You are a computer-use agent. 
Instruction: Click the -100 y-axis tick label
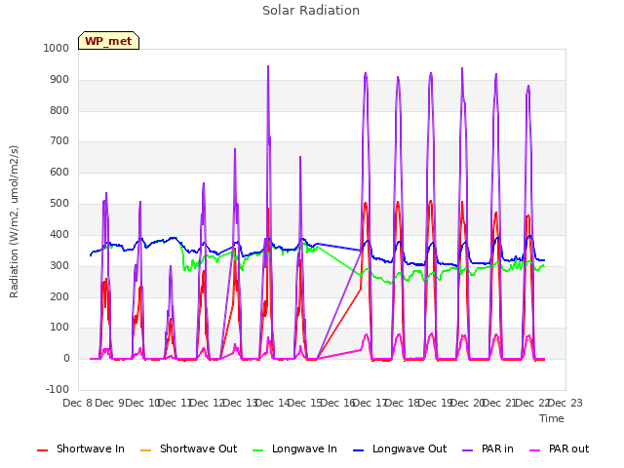coord(58,389)
